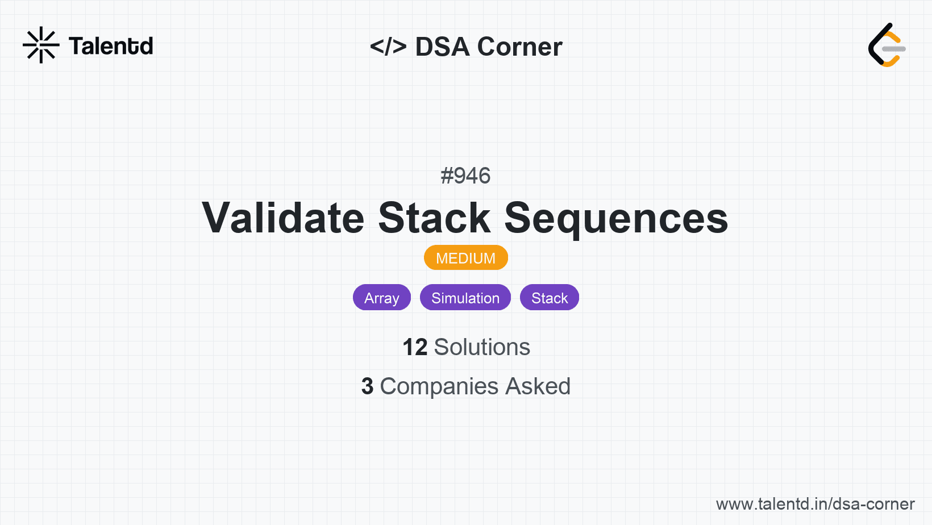Click the LeetCode logo icon
This screenshot has height=525, width=932.
point(886,45)
